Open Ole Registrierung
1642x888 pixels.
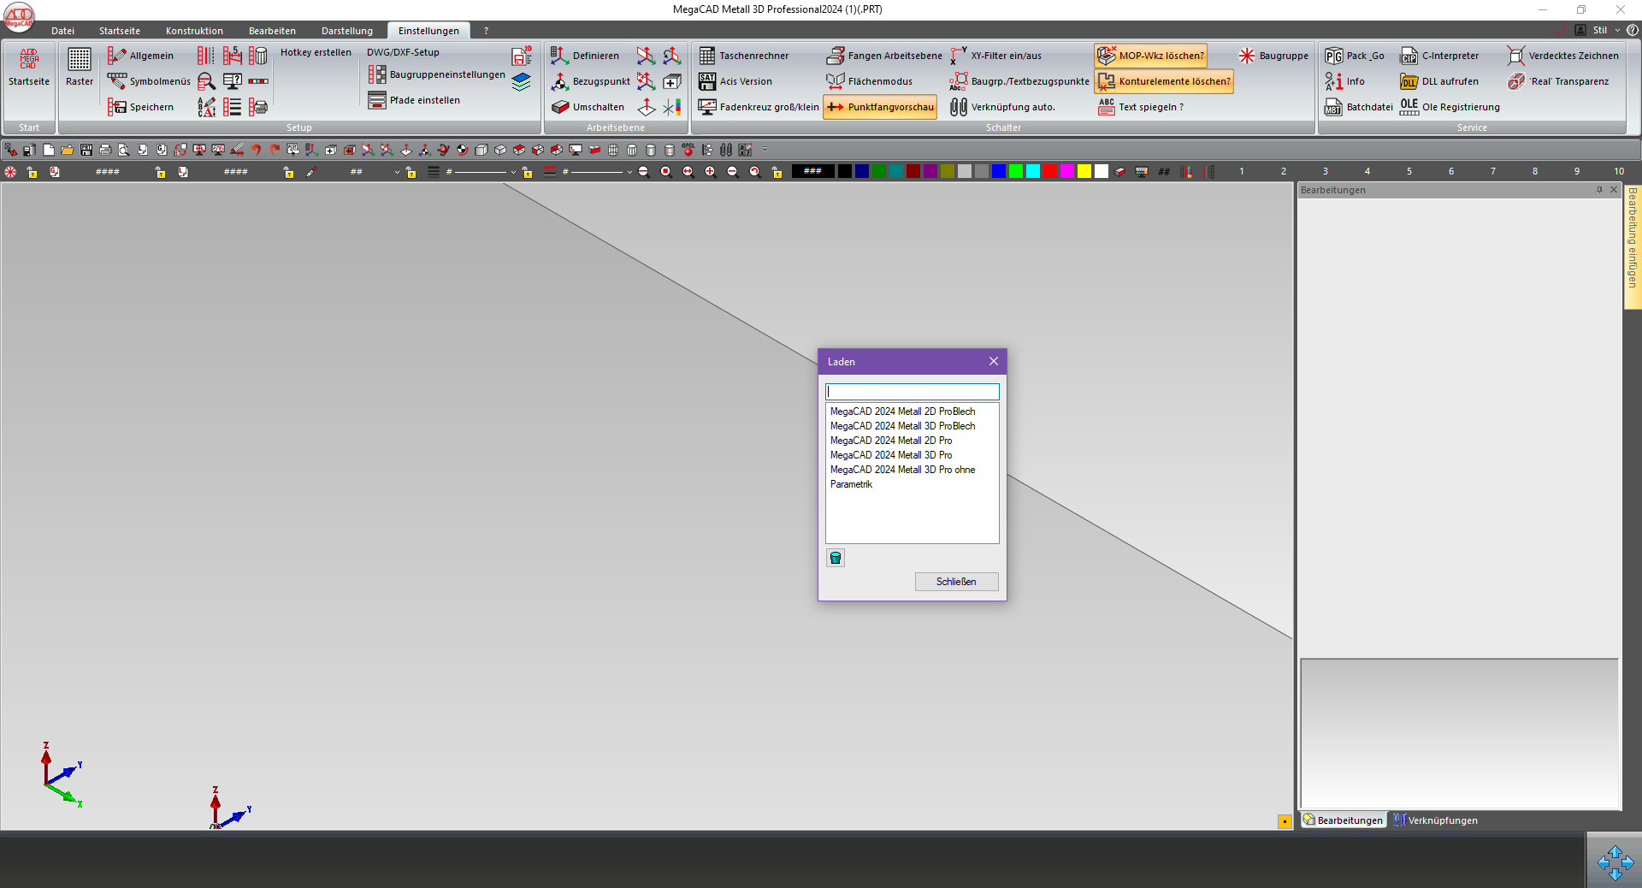(x=1450, y=107)
